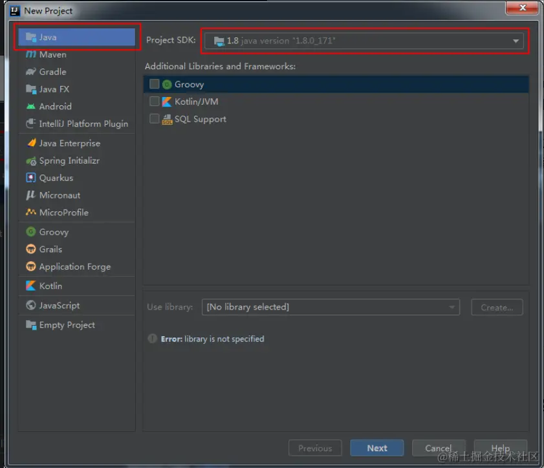Screen dimensions: 544x468
Task: Click the Groovy icon in the sidebar
Action: tap(31, 231)
